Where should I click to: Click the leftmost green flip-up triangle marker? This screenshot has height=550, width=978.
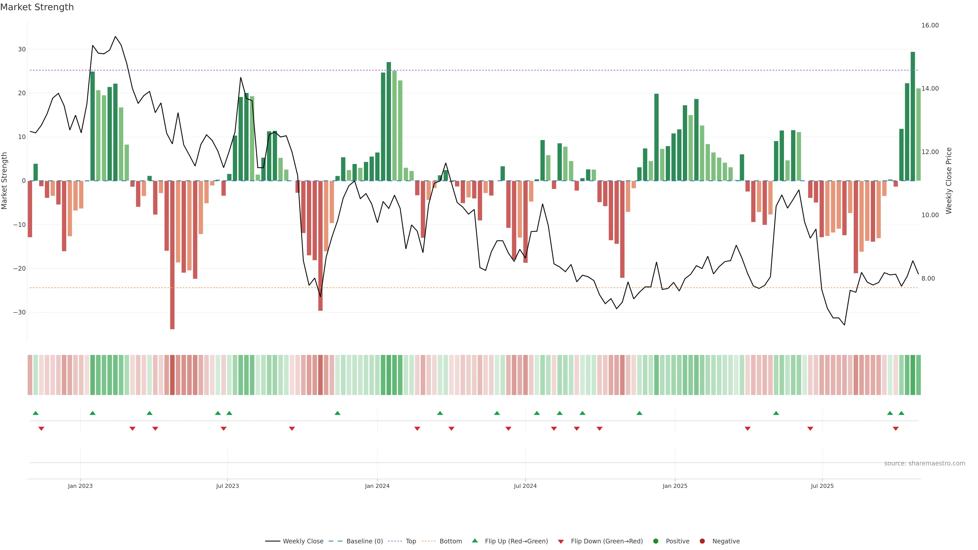click(x=36, y=413)
